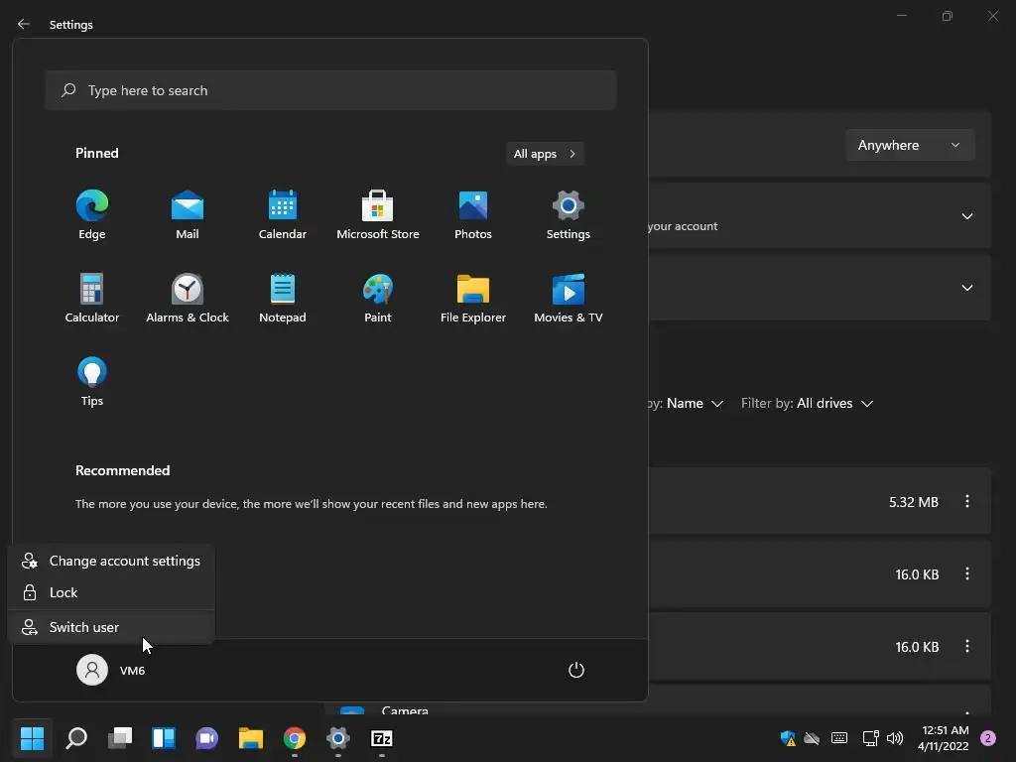Image resolution: width=1016 pixels, height=762 pixels.
Task: Open Widgets from the taskbar
Action: point(164,738)
